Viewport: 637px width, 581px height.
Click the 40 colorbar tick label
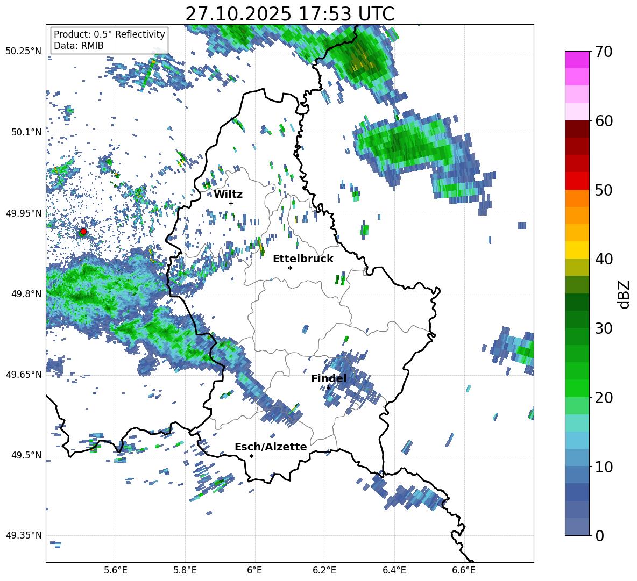coord(604,259)
